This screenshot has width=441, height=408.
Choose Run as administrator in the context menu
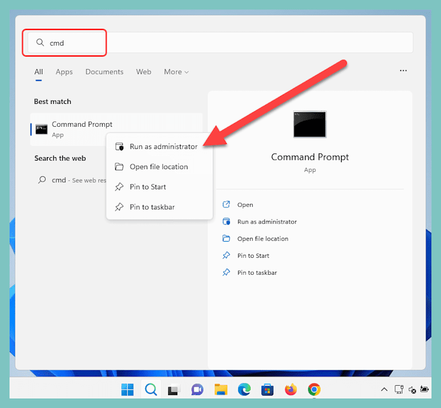(x=159, y=146)
